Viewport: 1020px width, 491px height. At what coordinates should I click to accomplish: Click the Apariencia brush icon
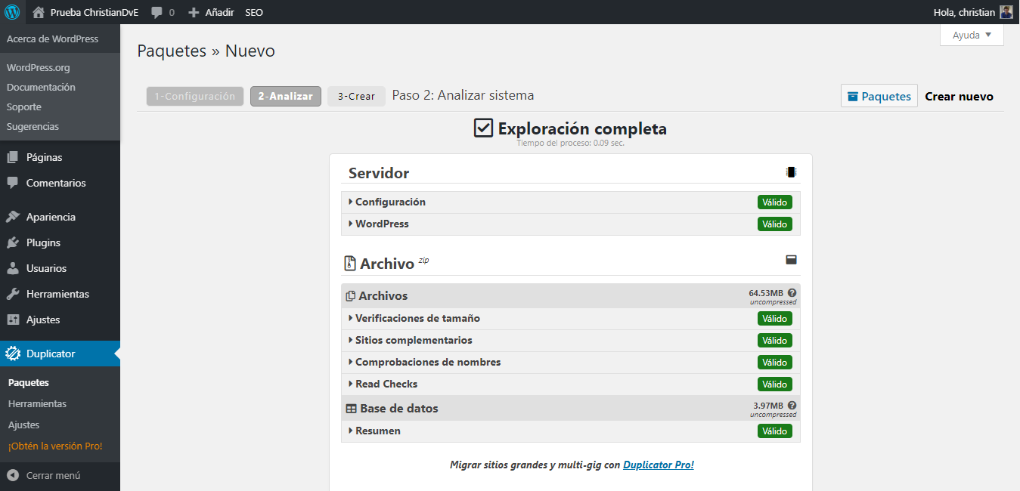point(13,217)
